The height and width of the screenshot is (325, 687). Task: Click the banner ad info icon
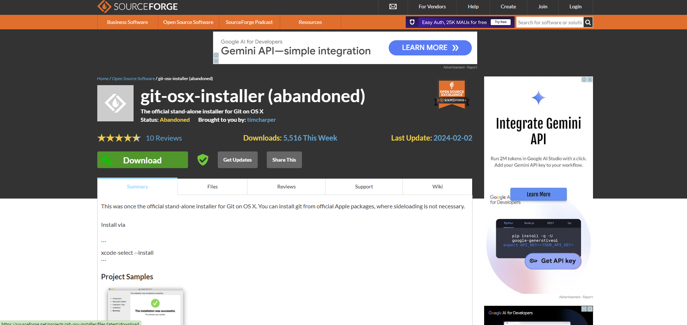pyautogui.click(x=216, y=55)
